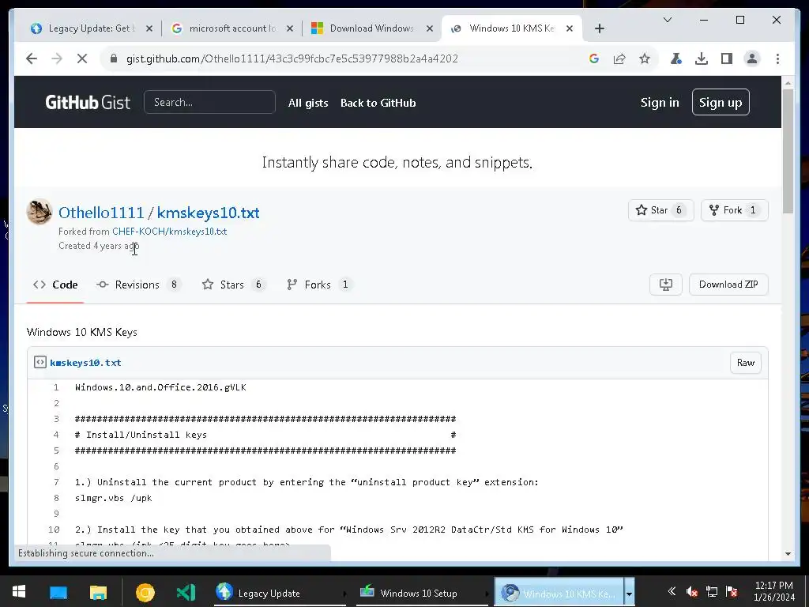Open browser downloads icon
809x607 pixels.
point(702,58)
